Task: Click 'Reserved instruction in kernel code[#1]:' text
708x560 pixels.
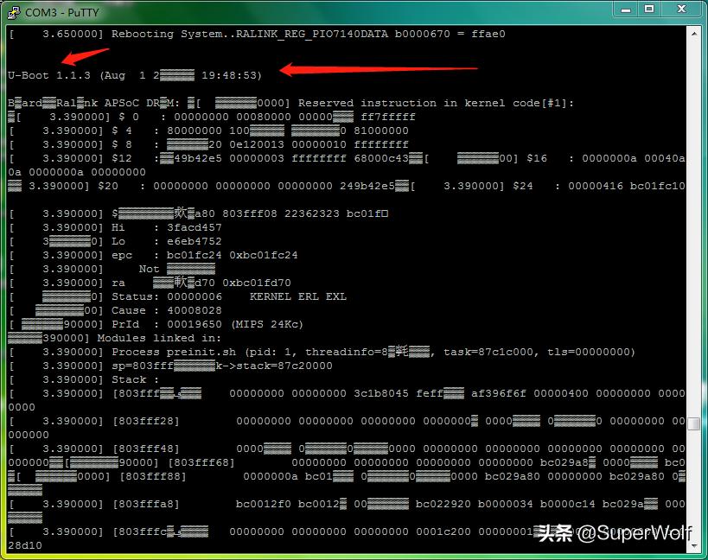Action: 436,103
